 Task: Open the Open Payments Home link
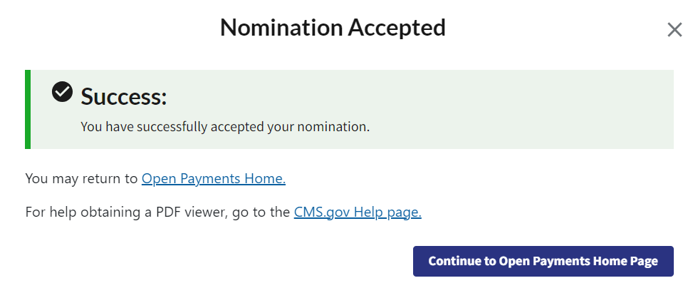point(213,179)
